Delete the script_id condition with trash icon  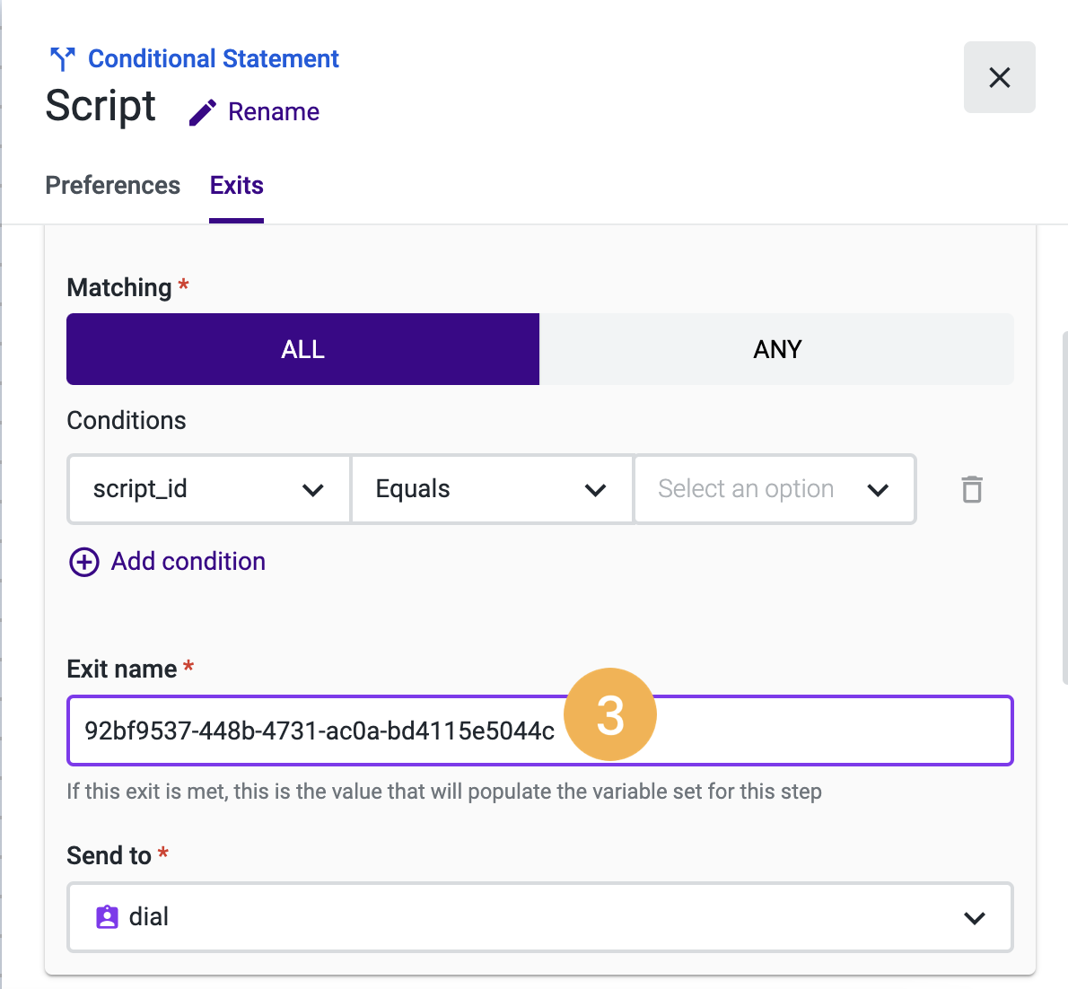[972, 489]
